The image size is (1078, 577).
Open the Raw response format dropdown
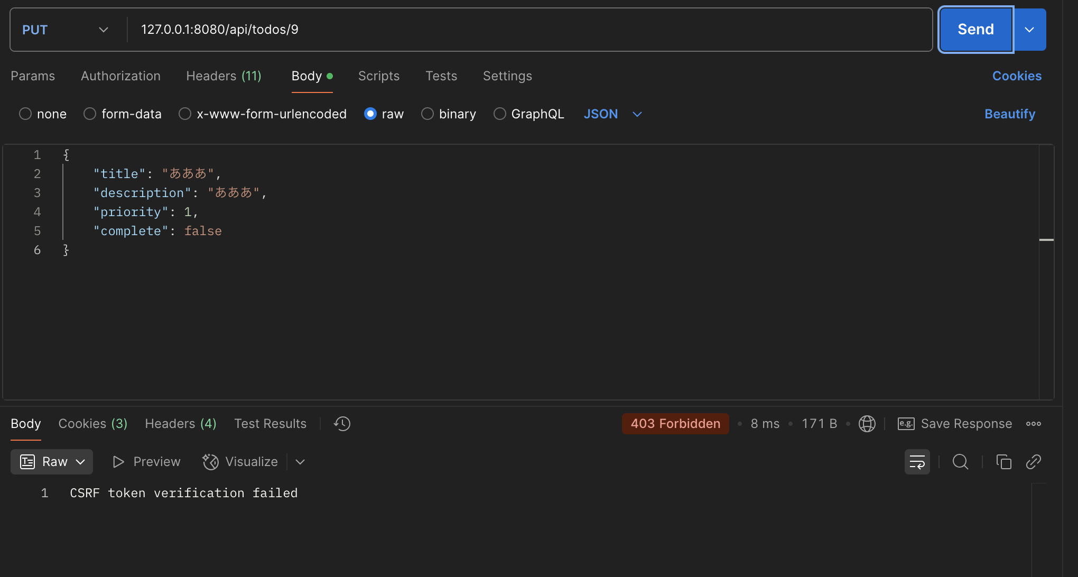[x=52, y=462]
